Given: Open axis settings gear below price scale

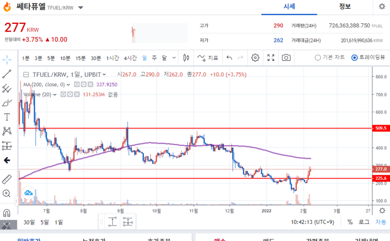Looking at the screenshot, I should (382, 211).
